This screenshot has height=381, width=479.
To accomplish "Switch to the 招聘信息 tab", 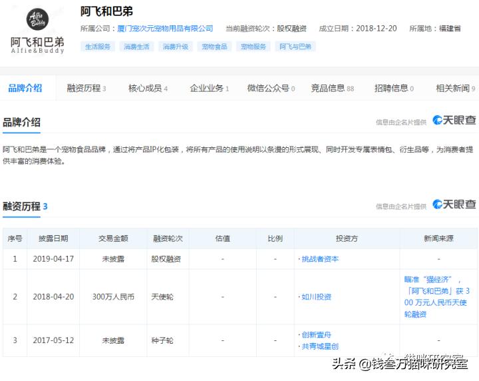I will coord(395,88).
